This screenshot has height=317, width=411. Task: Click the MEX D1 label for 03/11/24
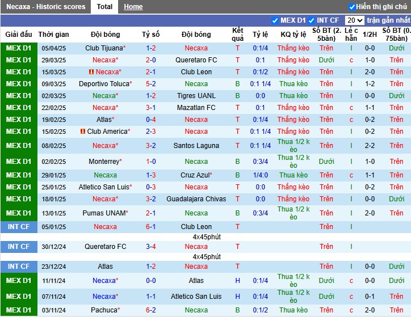coord(19,310)
